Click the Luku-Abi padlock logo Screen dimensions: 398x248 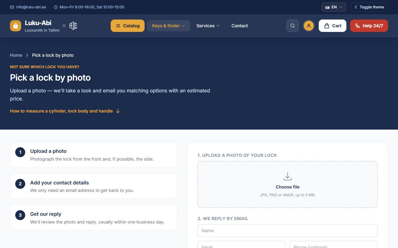point(16,26)
